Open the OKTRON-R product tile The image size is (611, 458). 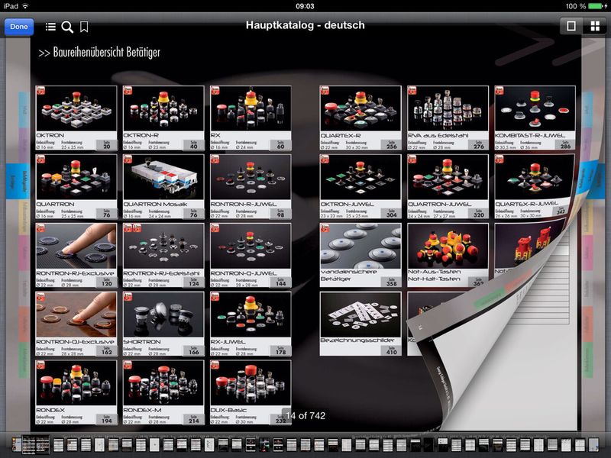(x=163, y=118)
